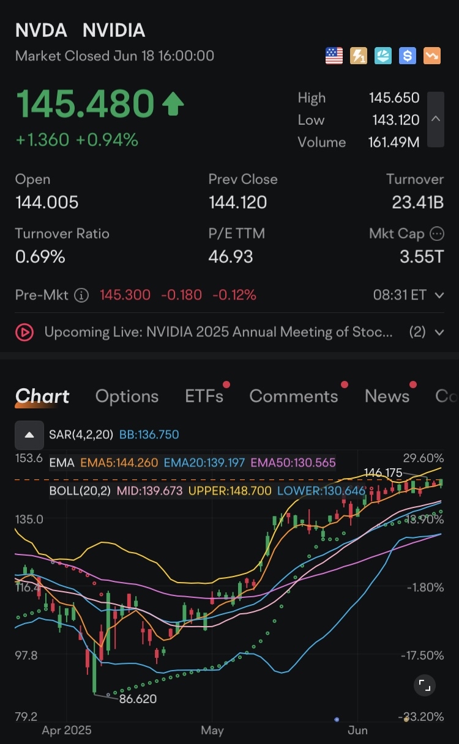Tap the teal circular badge icon
The height and width of the screenshot is (744, 459).
coord(383,56)
